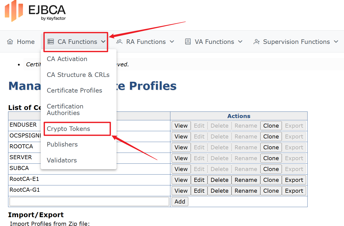Expand the RA Functions dropdown chevron
This screenshot has width=344, height=226.
tap(172, 42)
